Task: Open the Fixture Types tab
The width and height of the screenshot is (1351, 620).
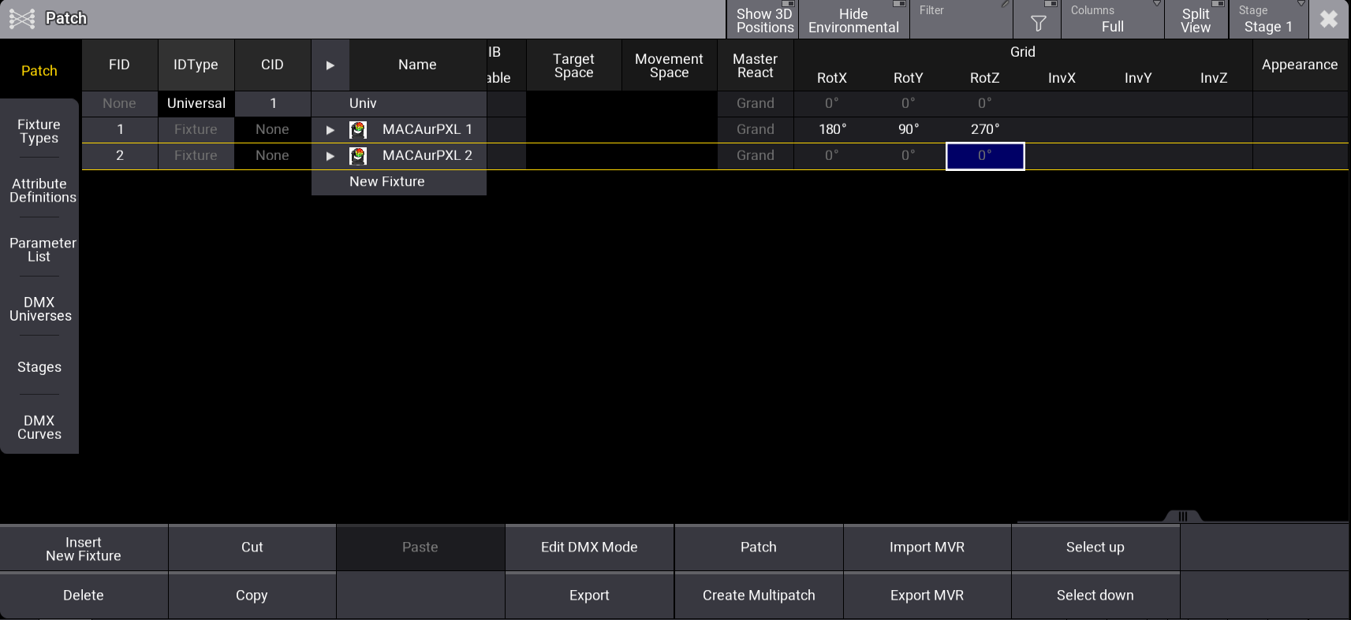Action: tap(39, 131)
